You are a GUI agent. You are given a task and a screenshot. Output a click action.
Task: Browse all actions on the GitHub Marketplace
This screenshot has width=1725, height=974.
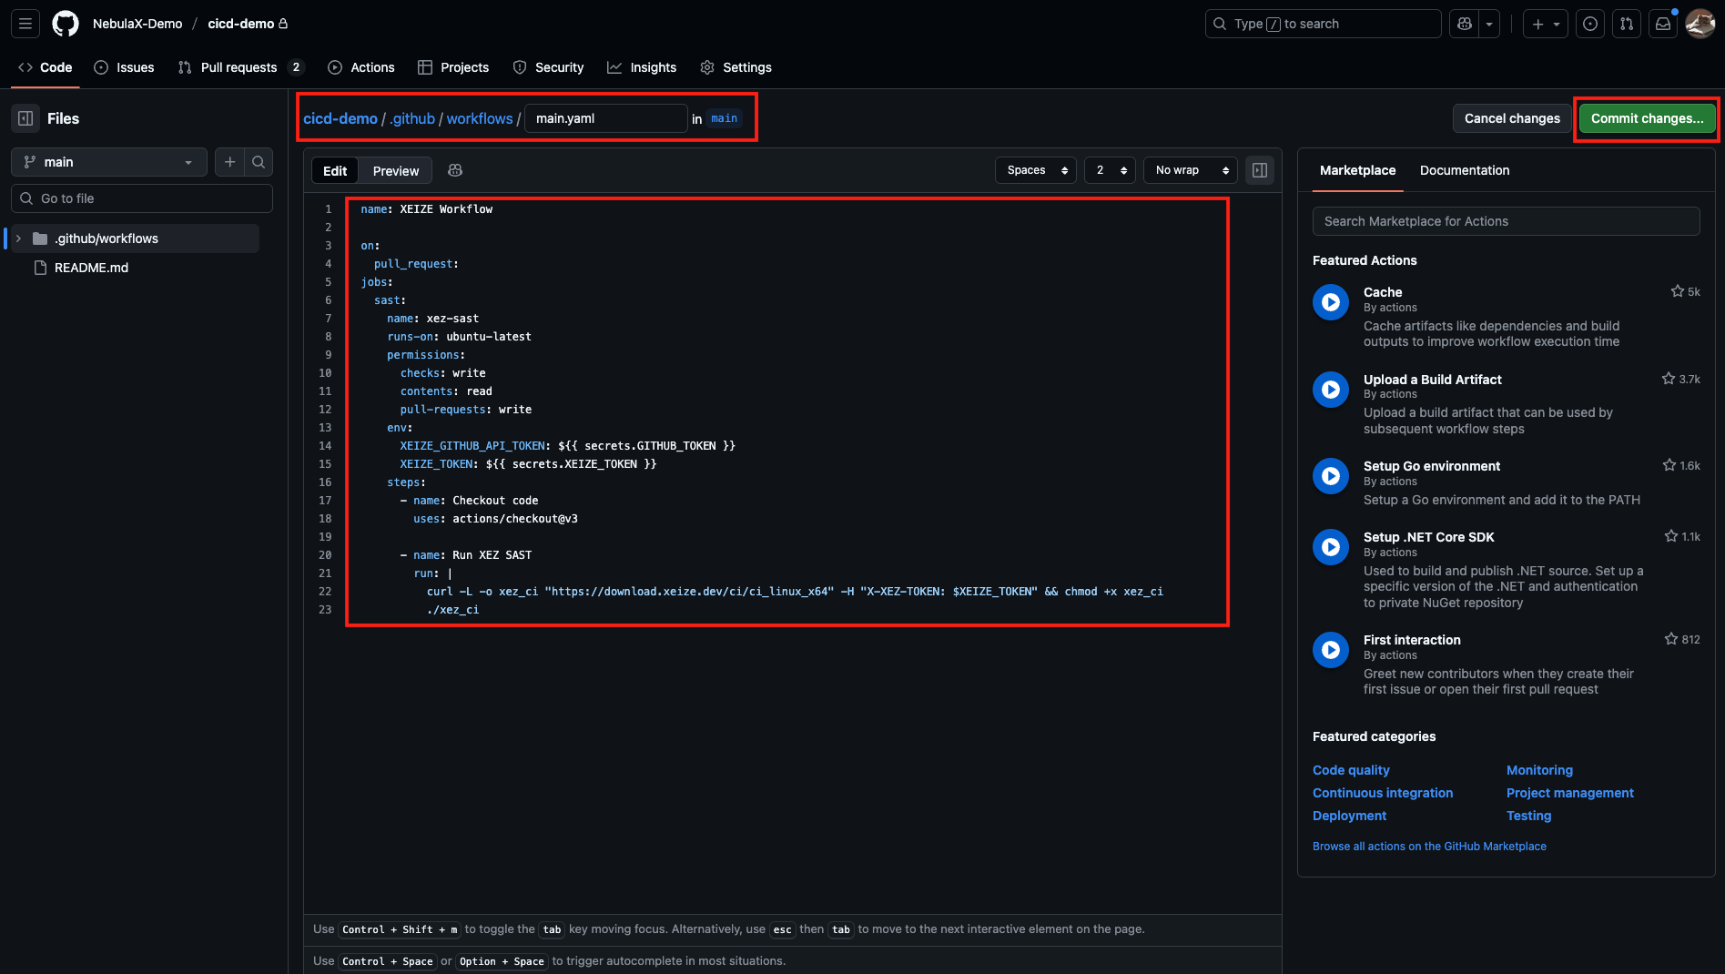(1429, 847)
